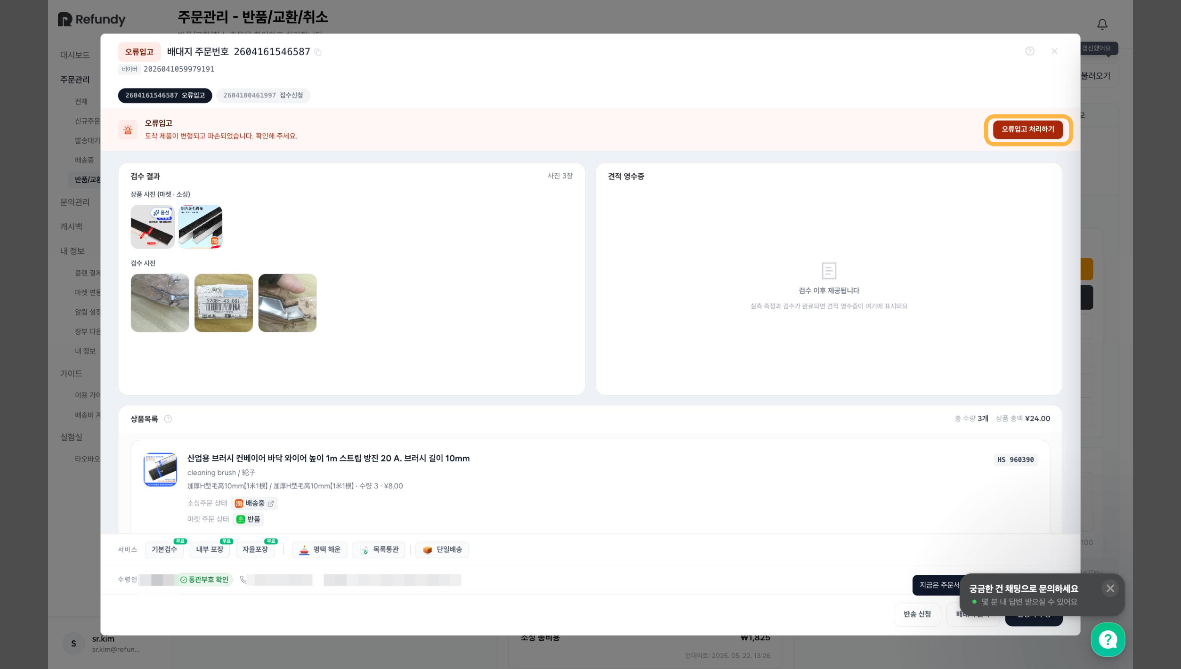The width and height of the screenshot is (1181, 669).
Task: Click the phone icon in the recipient row
Action: (243, 580)
